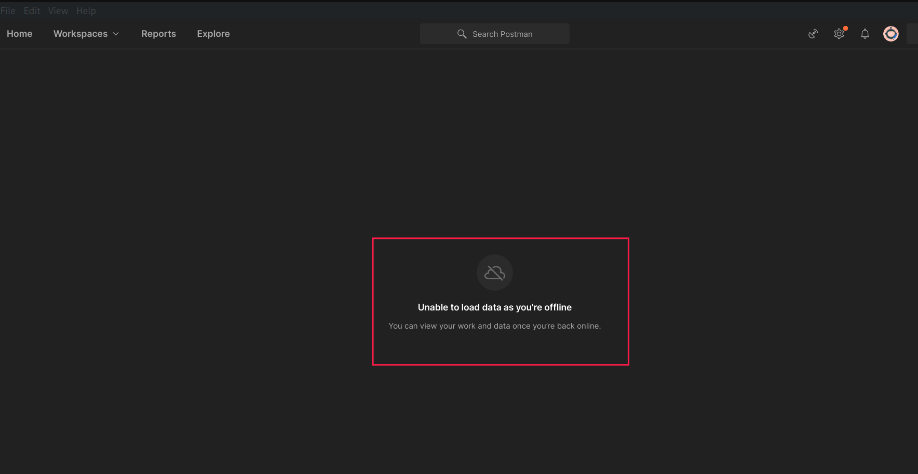Image resolution: width=918 pixels, height=474 pixels.
Task: Click the 'Unable to load data' heading
Action: (495, 307)
